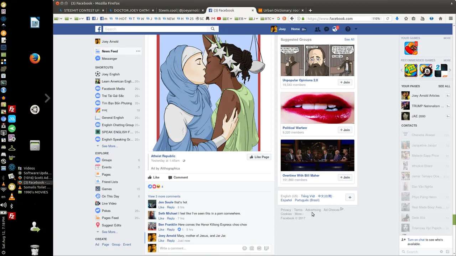Open Messages icon in Facebook header
This screenshot has height=256, width=456.
click(326, 29)
